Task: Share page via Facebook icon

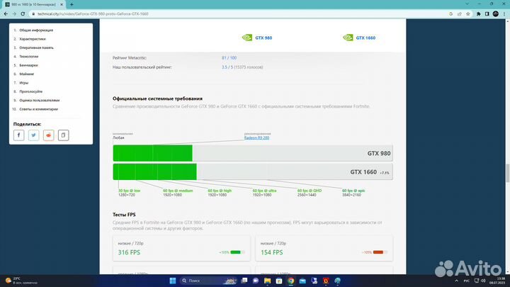Action: click(x=19, y=135)
